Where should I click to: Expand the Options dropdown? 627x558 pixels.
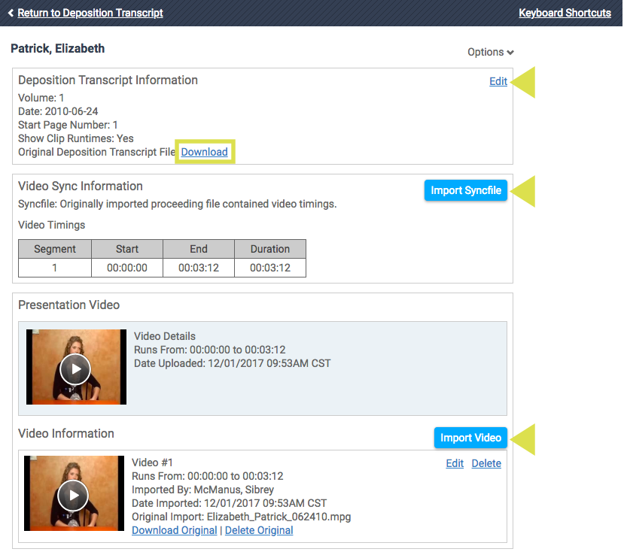491,53
